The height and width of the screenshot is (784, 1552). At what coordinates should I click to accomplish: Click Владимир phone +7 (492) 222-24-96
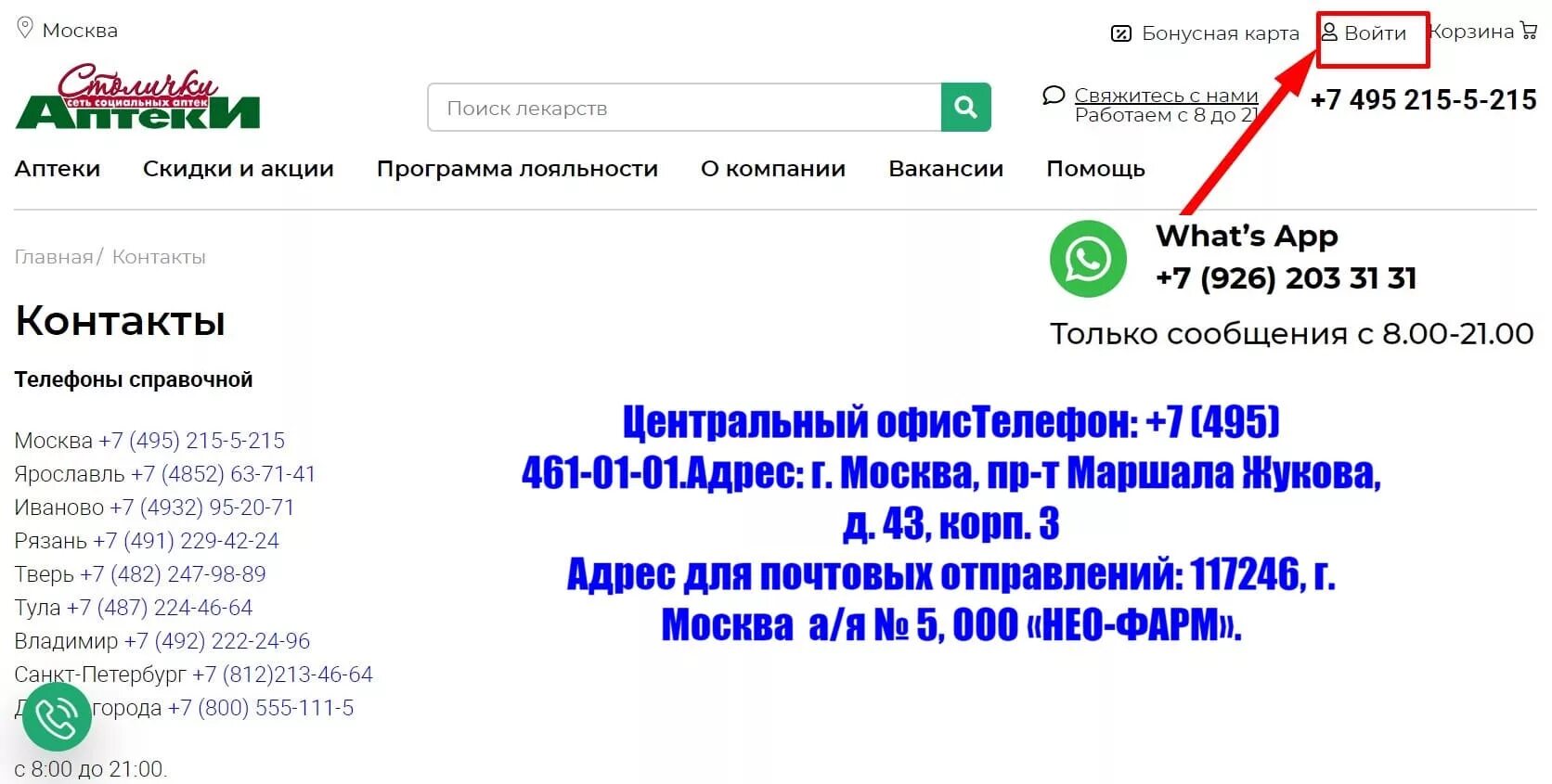(x=217, y=641)
